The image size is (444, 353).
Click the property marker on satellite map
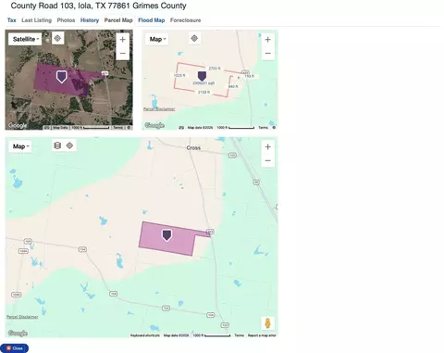click(x=62, y=77)
